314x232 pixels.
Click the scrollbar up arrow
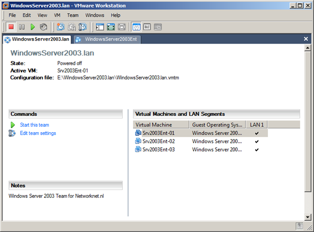click(x=308, y=48)
